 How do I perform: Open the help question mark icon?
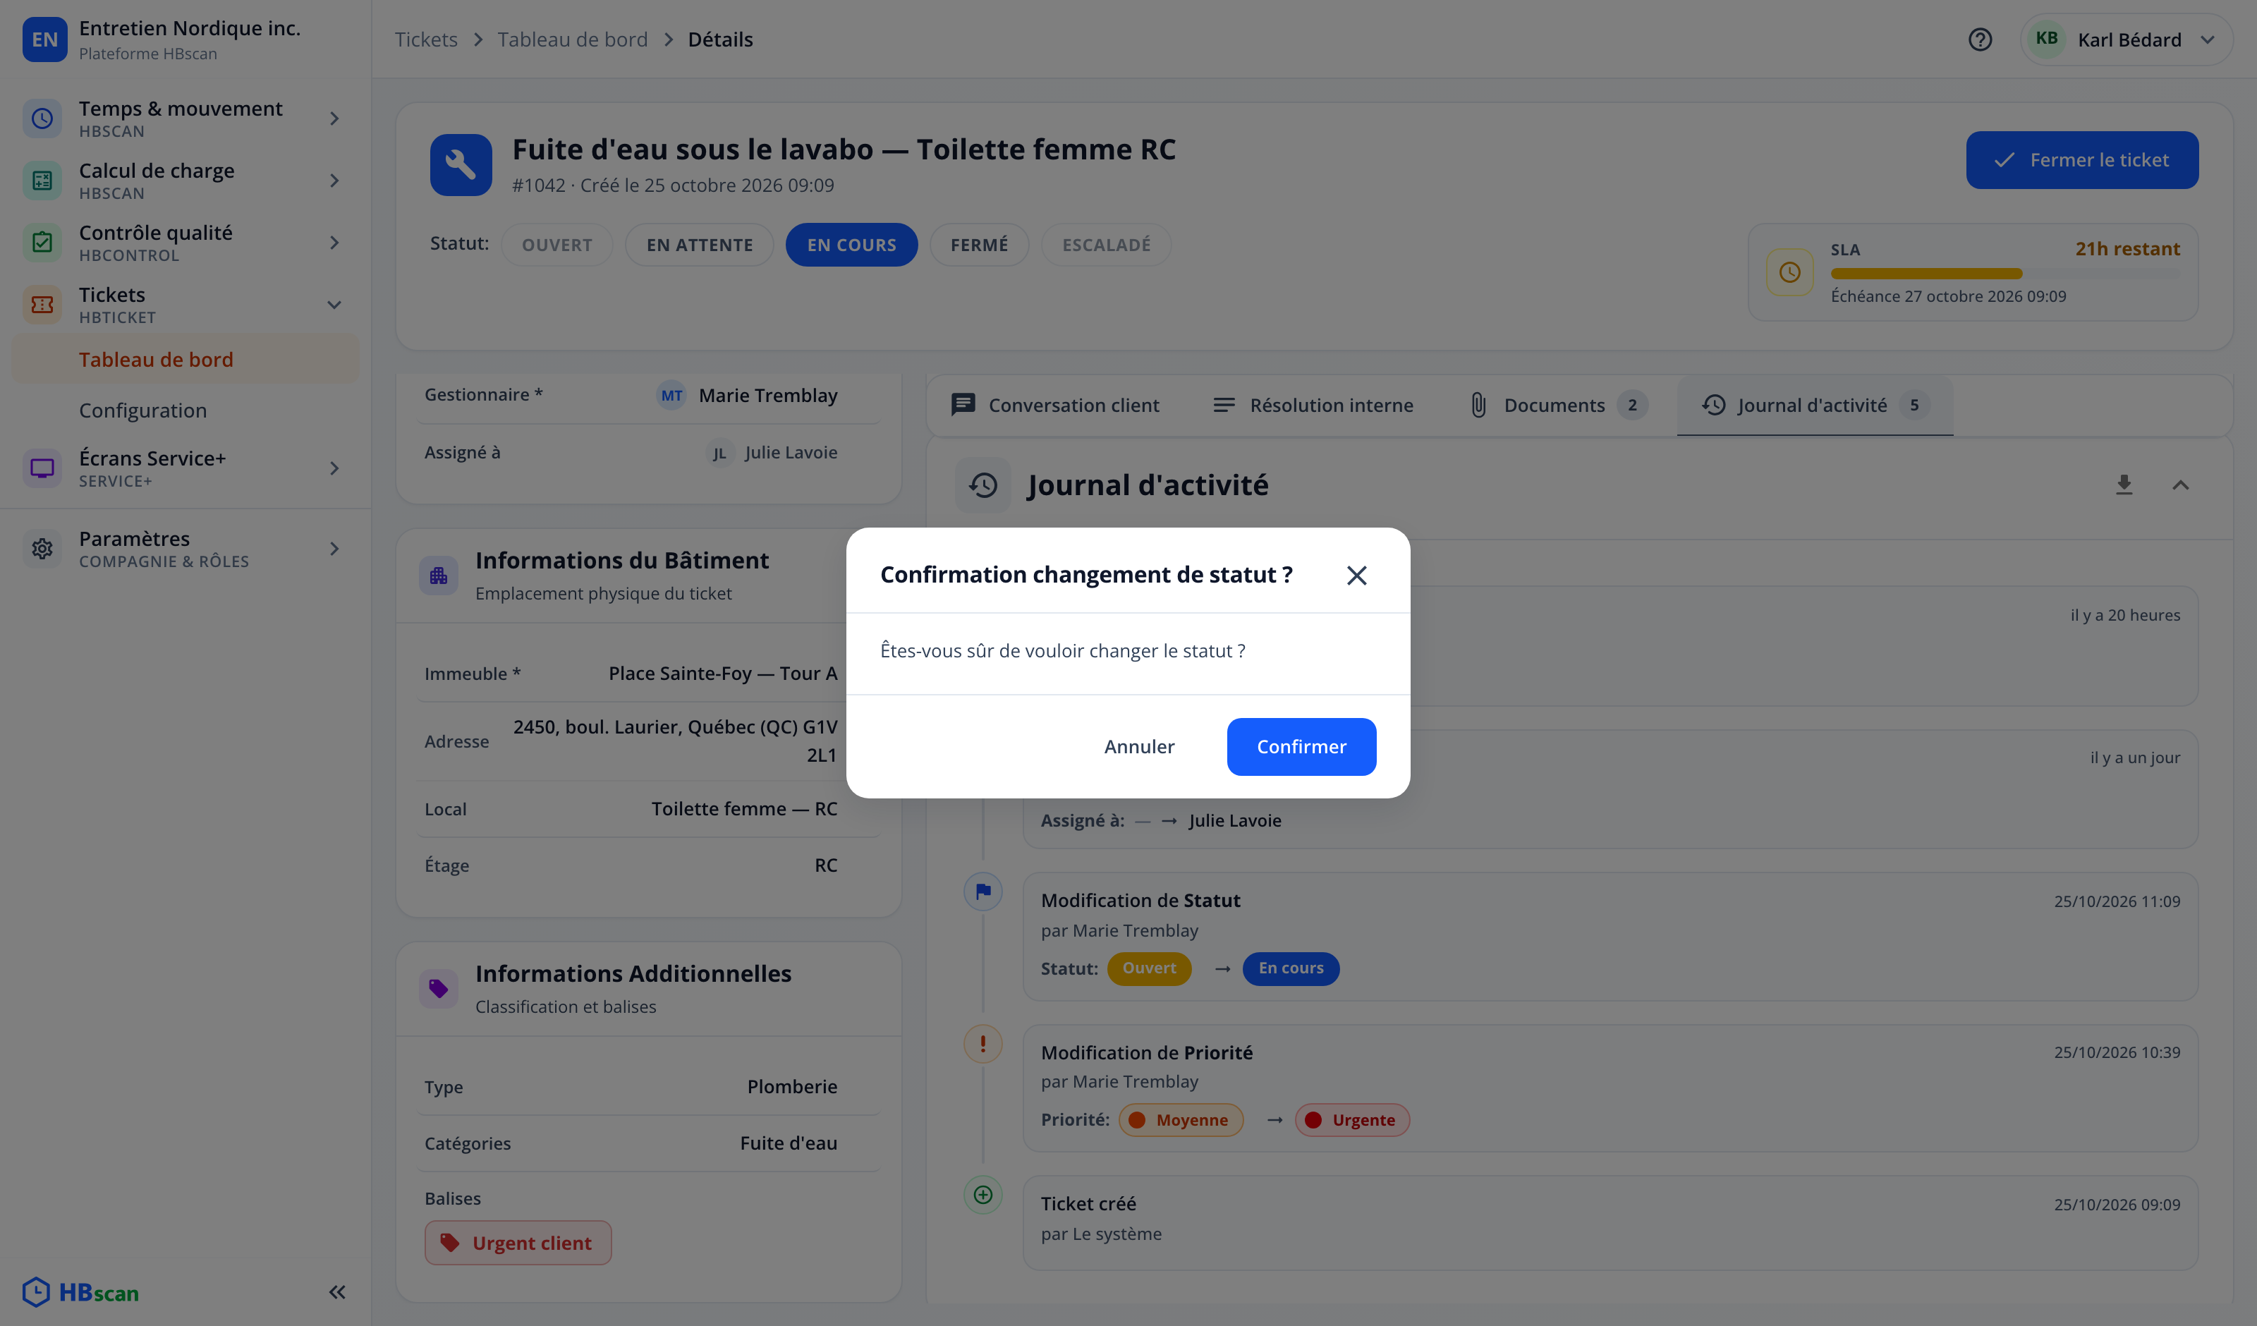pyautogui.click(x=1979, y=39)
